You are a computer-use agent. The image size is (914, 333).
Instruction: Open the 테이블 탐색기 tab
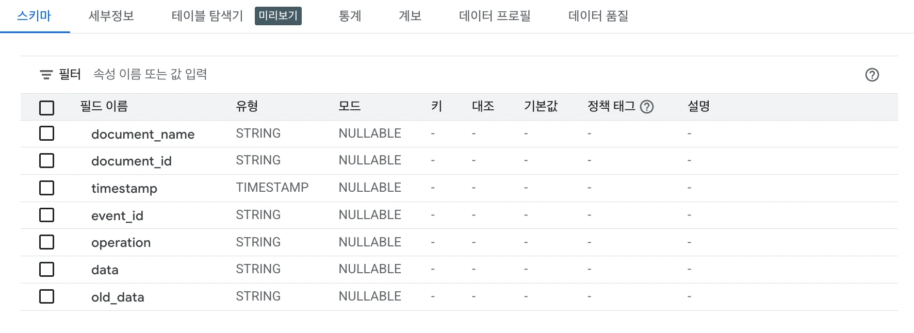pyautogui.click(x=207, y=16)
